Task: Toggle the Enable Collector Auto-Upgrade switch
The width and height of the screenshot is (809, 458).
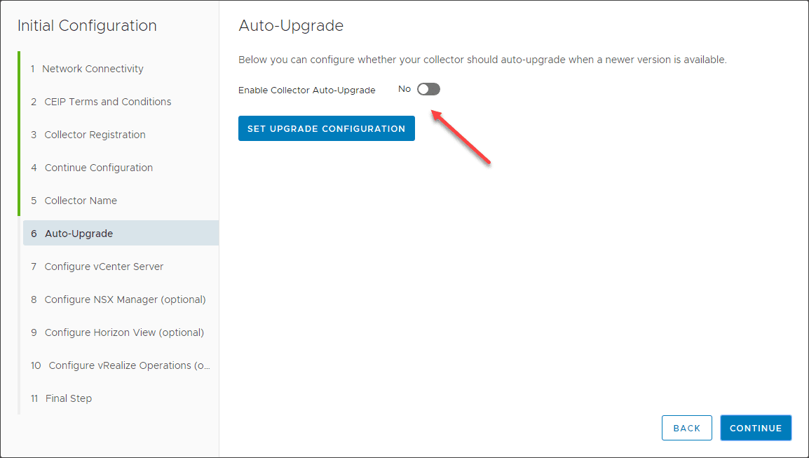Action: click(428, 89)
